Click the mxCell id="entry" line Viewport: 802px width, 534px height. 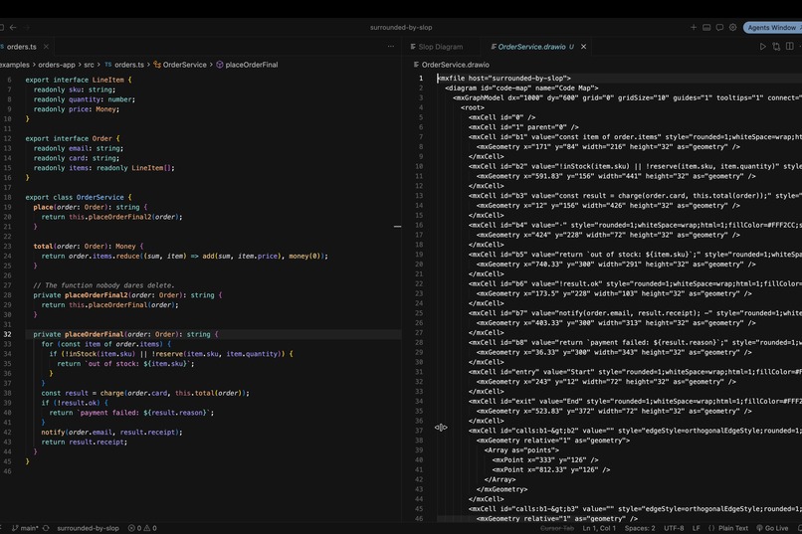(635, 372)
